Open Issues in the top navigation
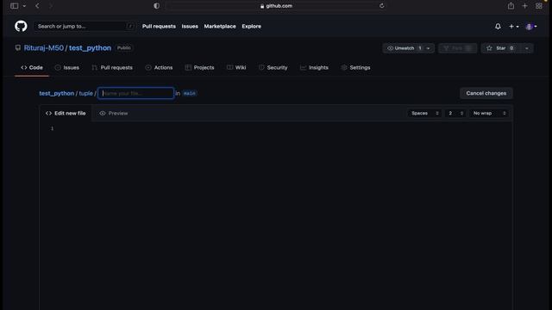Viewport: 552px width, 310px height. [190, 27]
